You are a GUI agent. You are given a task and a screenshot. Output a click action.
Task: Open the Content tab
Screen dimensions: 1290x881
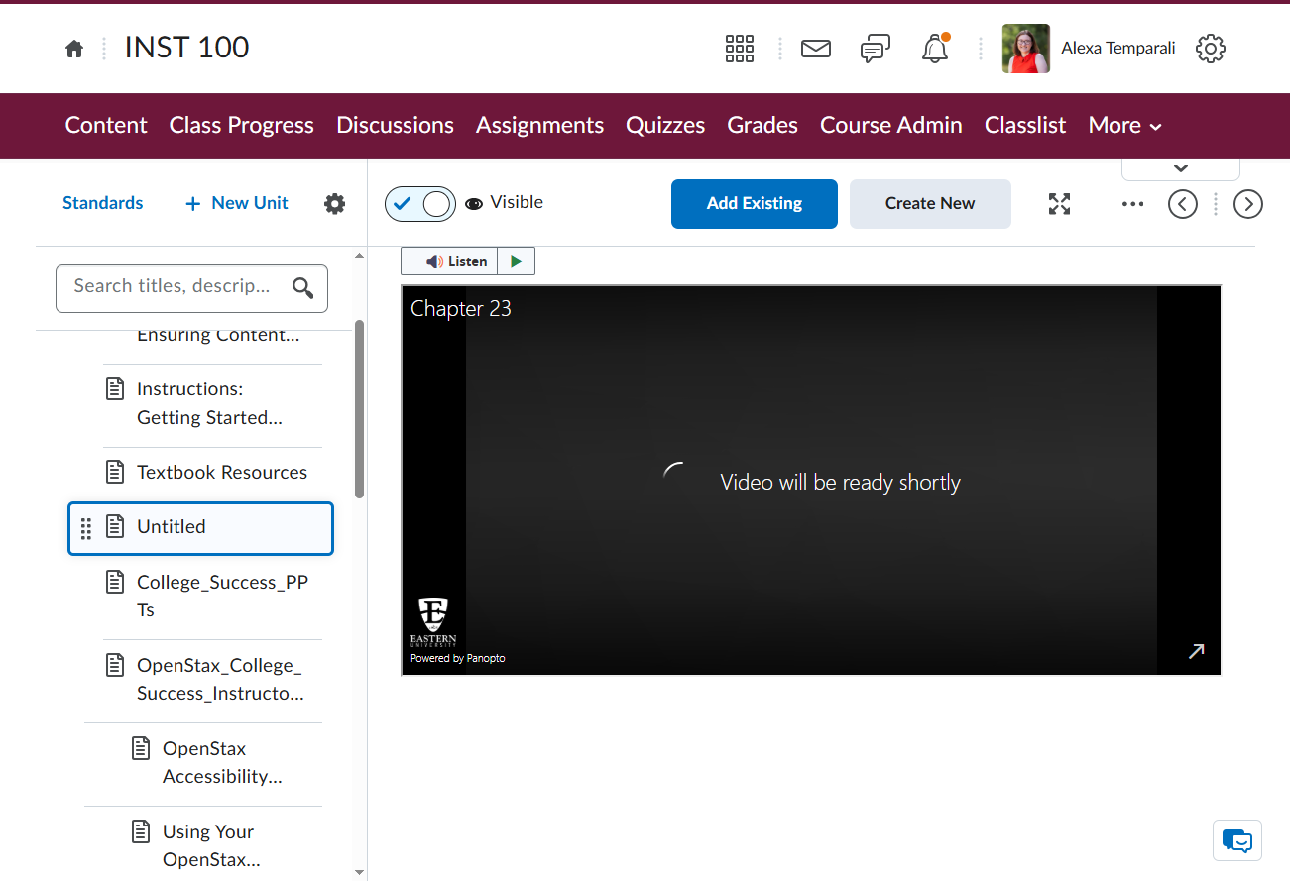coord(106,126)
